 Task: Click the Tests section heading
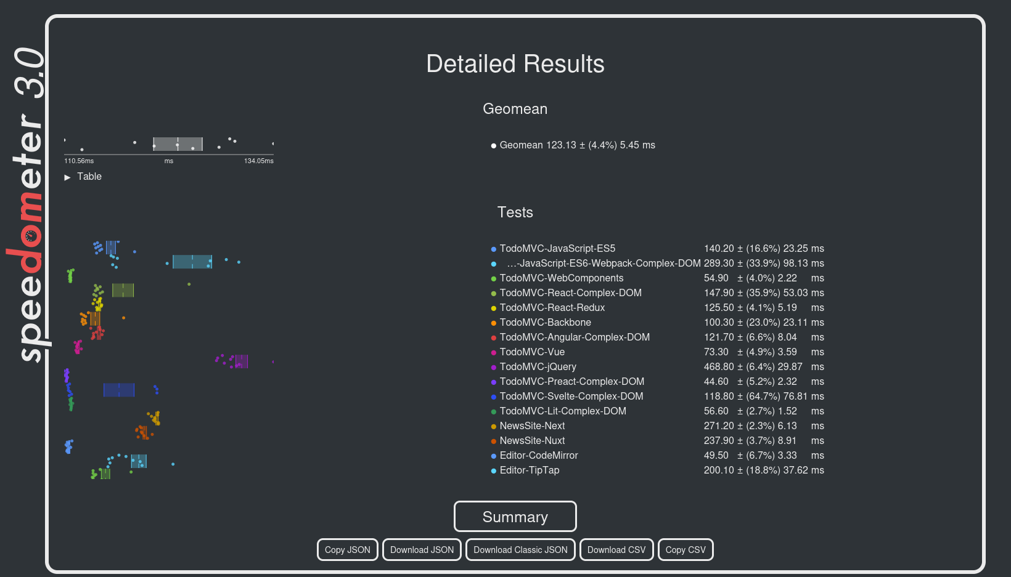click(x=515, y=212)
